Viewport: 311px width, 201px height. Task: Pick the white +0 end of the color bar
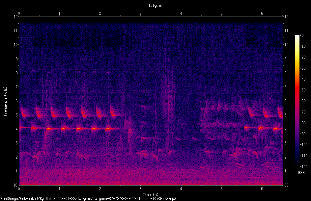(297, 36)
